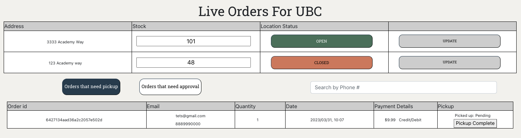Image resolution: width=521 pixels, height=138 pixels.
Task: Click UPDATE for 123 Academy way
Action: click(x=449, y=62)
